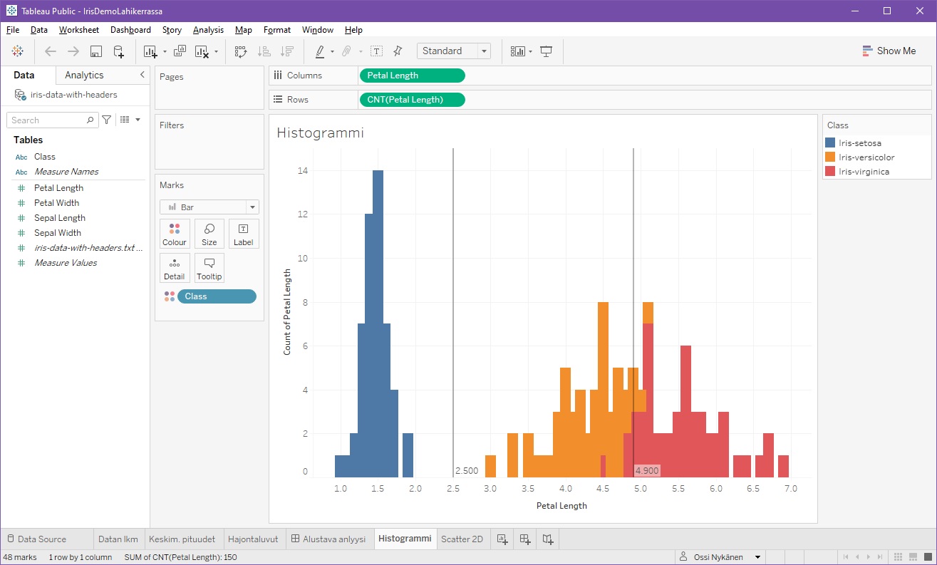Click the Iris-versicolor orange legend swatch
This screenshot has width=937, height=565.
(830, 157)
